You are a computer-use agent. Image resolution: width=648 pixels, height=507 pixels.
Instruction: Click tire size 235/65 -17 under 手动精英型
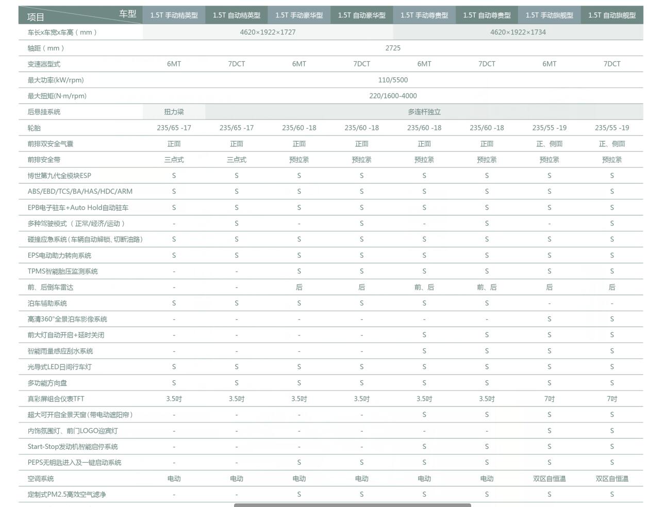tap(174, 128)
